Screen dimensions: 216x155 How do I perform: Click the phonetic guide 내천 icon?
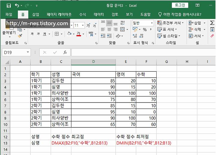[91, 34]
